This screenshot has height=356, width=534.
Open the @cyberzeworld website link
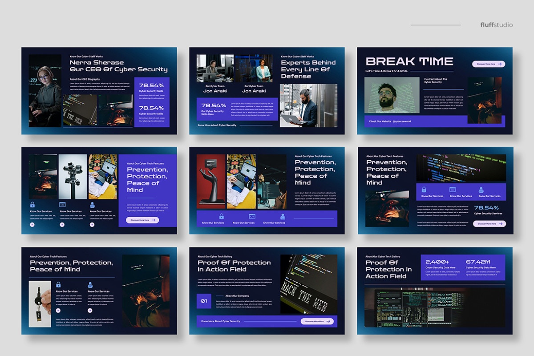(403, 121)
